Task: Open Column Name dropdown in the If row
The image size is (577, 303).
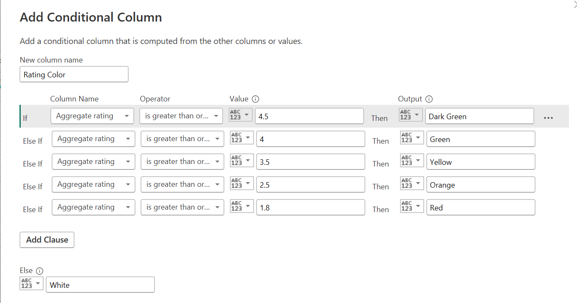Action: click(92, 116)
